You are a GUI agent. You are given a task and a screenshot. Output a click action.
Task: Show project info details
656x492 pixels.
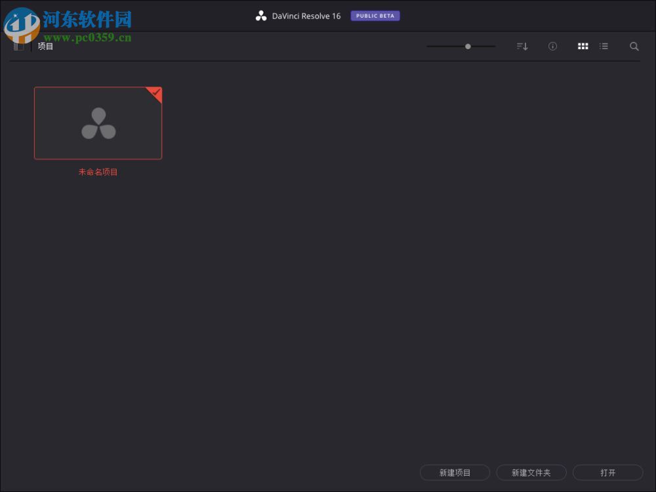click(x=552, y=46)
